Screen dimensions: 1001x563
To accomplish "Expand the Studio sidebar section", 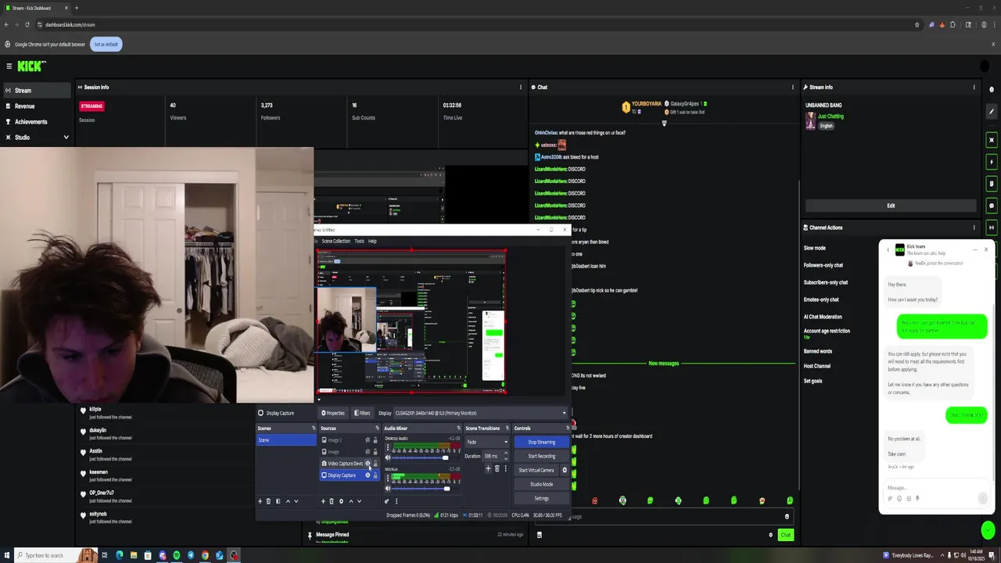I will click(37, 137).
